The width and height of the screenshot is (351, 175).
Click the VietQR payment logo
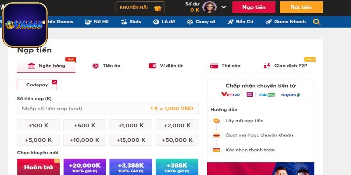pyautogui.click(x=231, y=94)
